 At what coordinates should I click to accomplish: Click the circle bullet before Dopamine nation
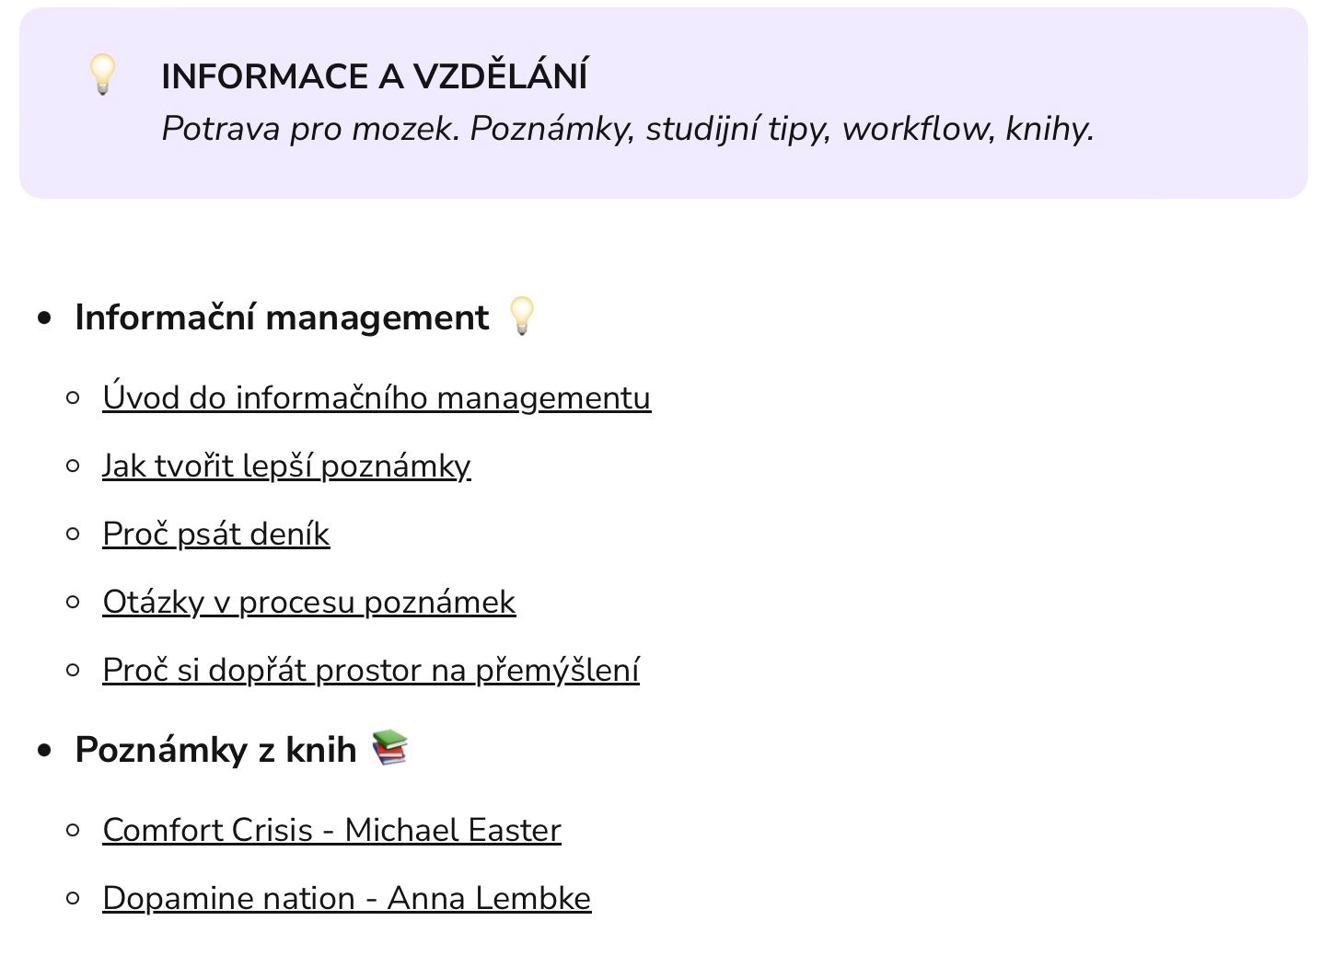click(x=74, y=898)
